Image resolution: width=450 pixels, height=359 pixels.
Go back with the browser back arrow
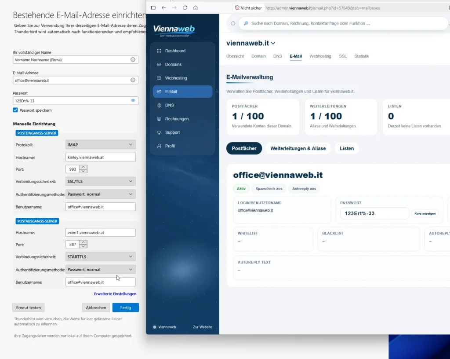163,8
